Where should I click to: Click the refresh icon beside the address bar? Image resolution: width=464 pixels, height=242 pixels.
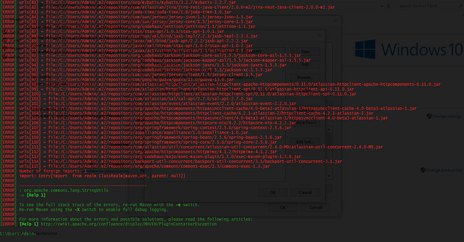389,6
